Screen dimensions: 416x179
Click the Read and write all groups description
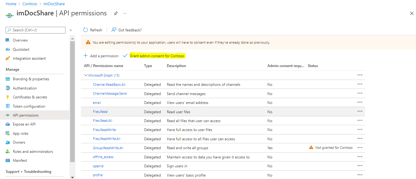[x=187, y=148]
